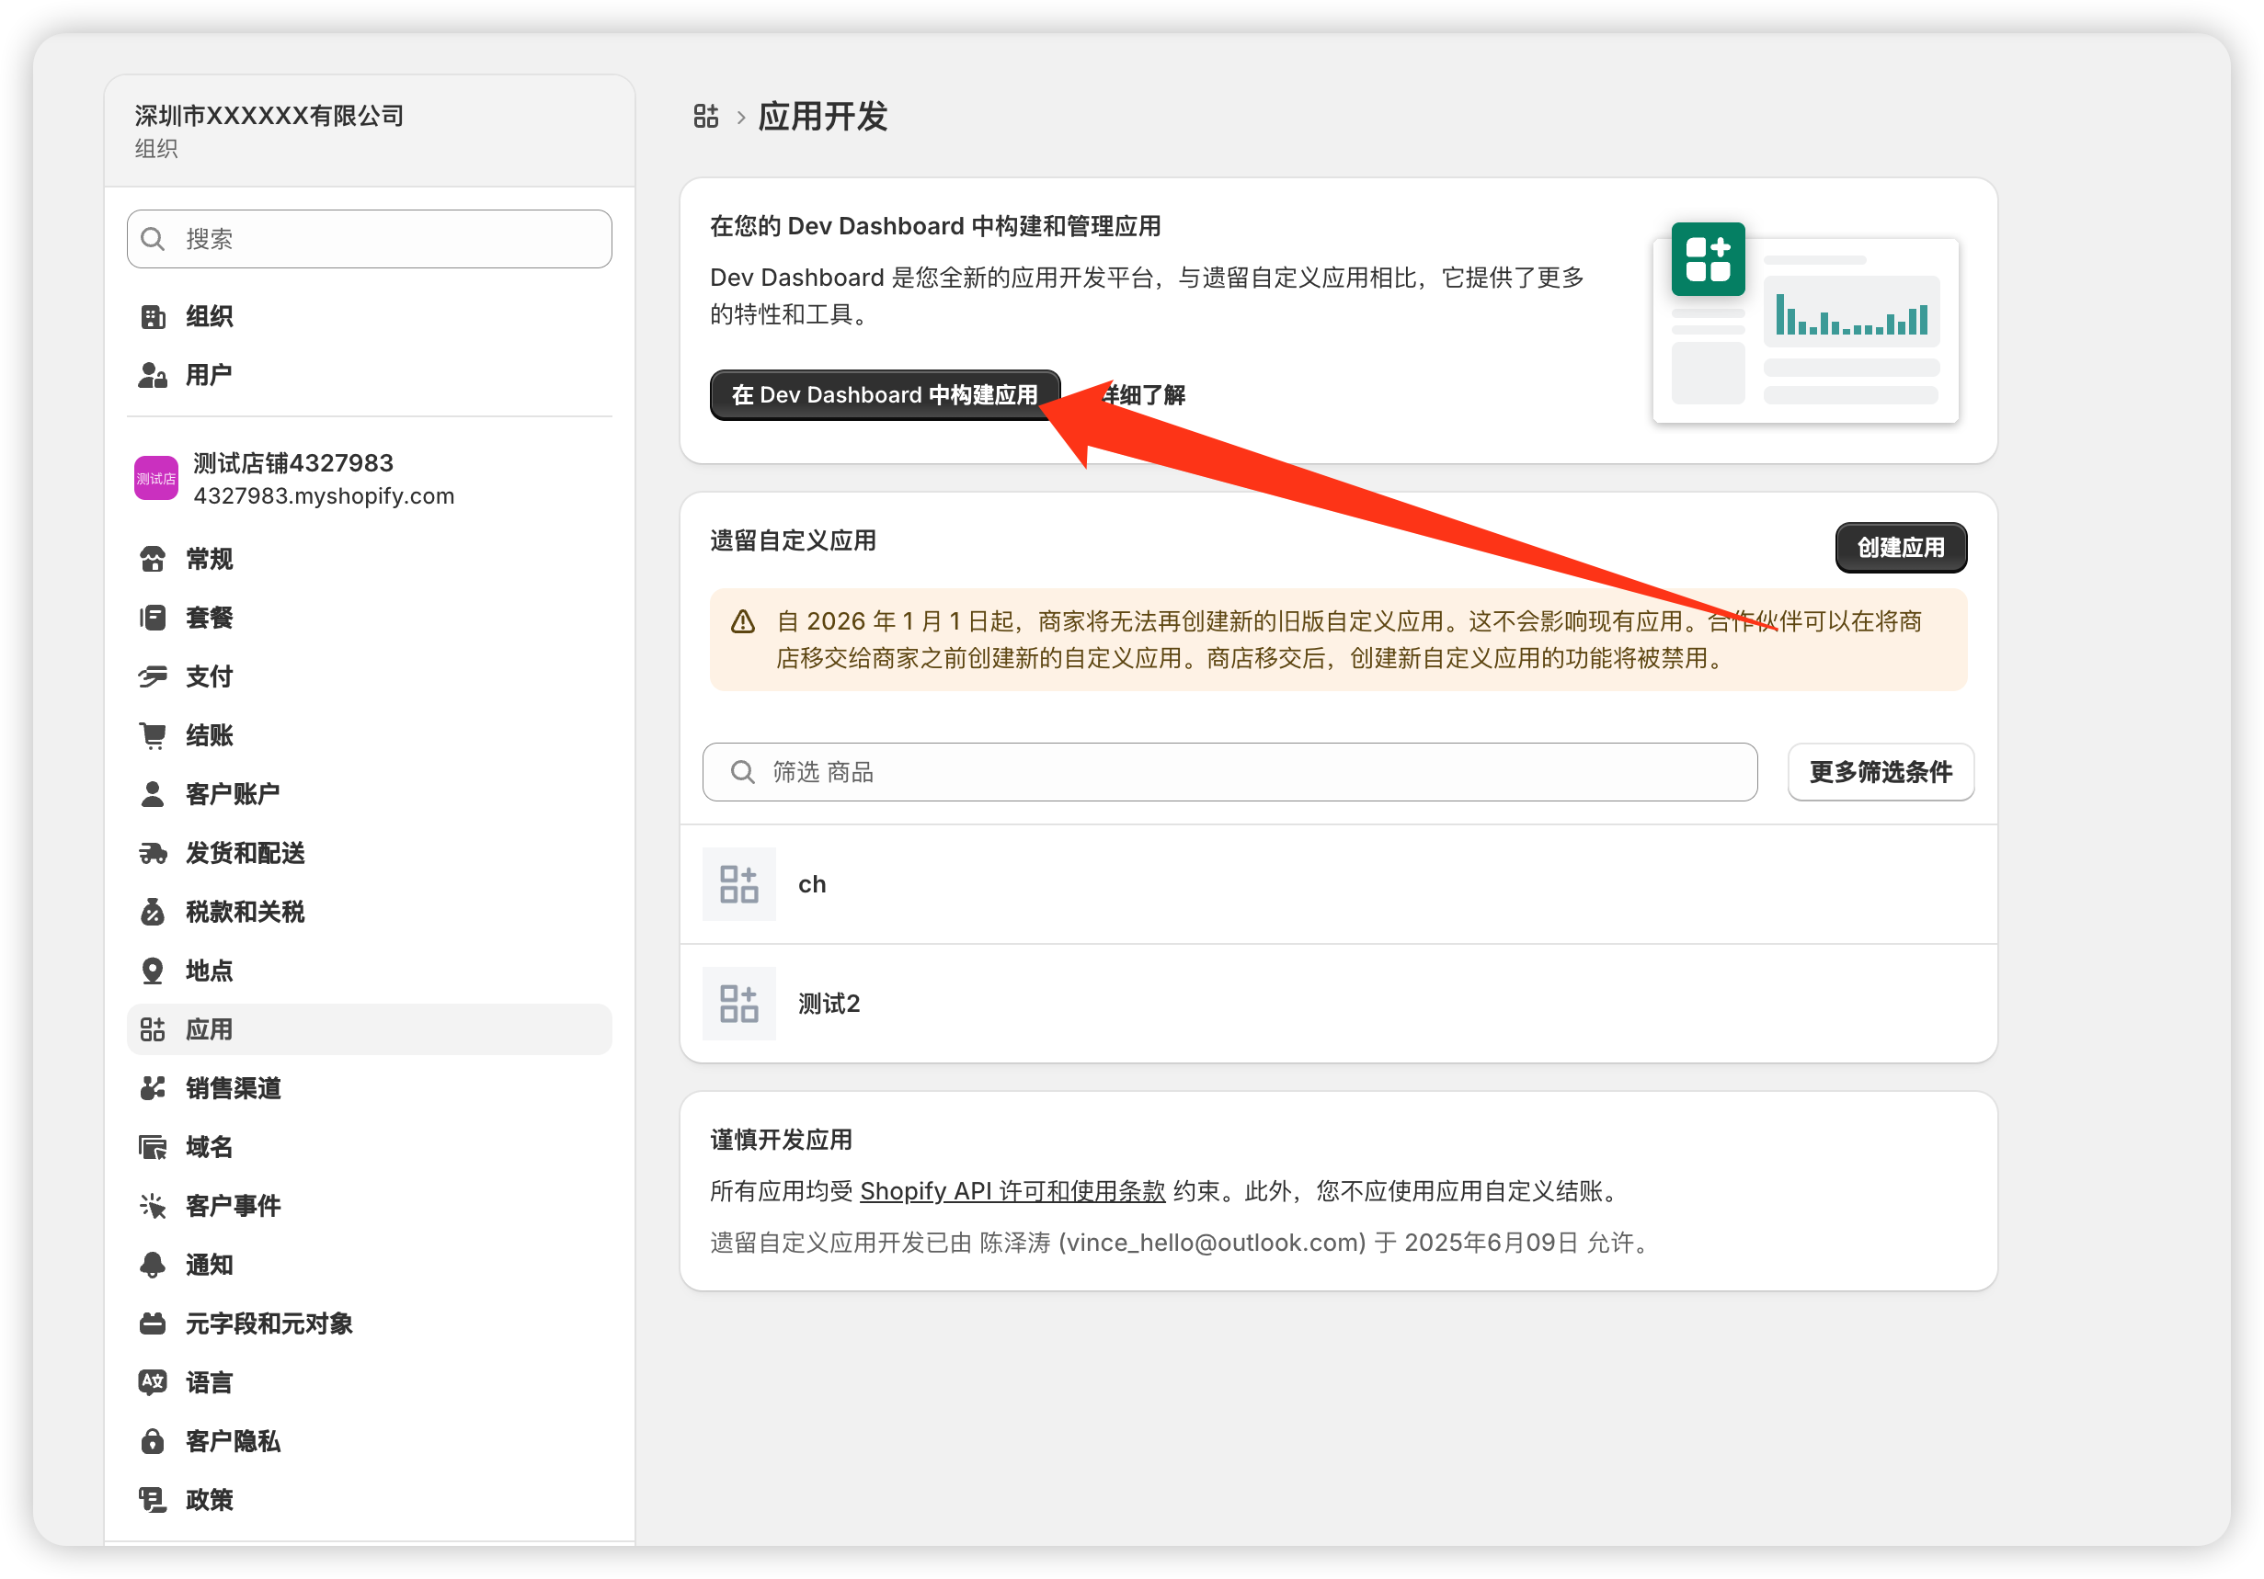This screenshot has width=2264, height=1579.
Task: Select the 用户 users icon
Action: [153, 376]
